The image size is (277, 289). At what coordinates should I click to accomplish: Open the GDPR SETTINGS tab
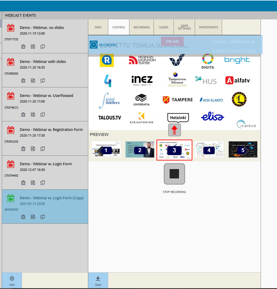[x=184, y=27]
